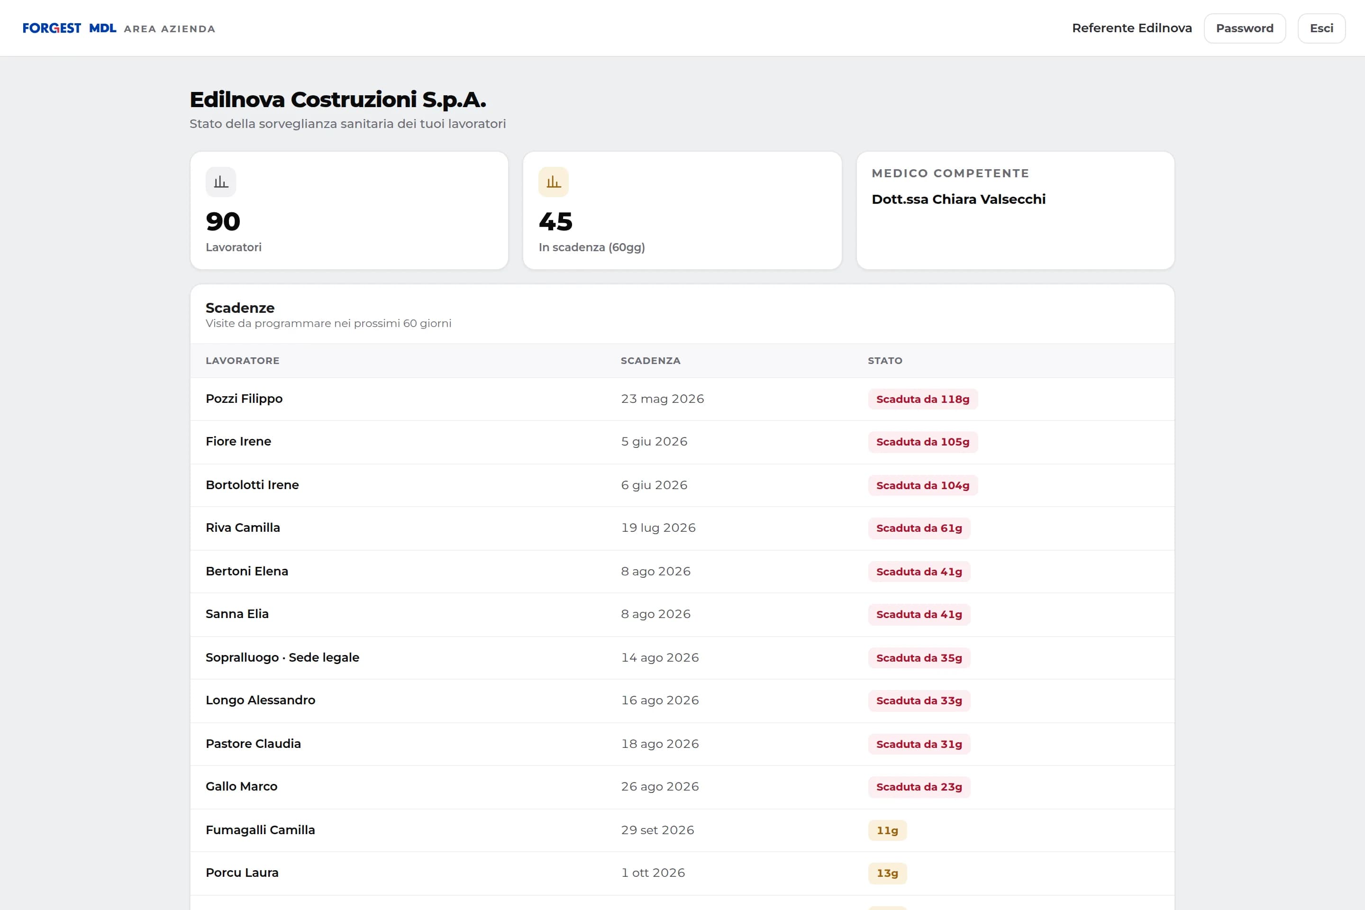This screenshot has height=910, width=1365.
Task: Select worker Gallo Marco
Action: pyautogui.click(x=241, y=786)
